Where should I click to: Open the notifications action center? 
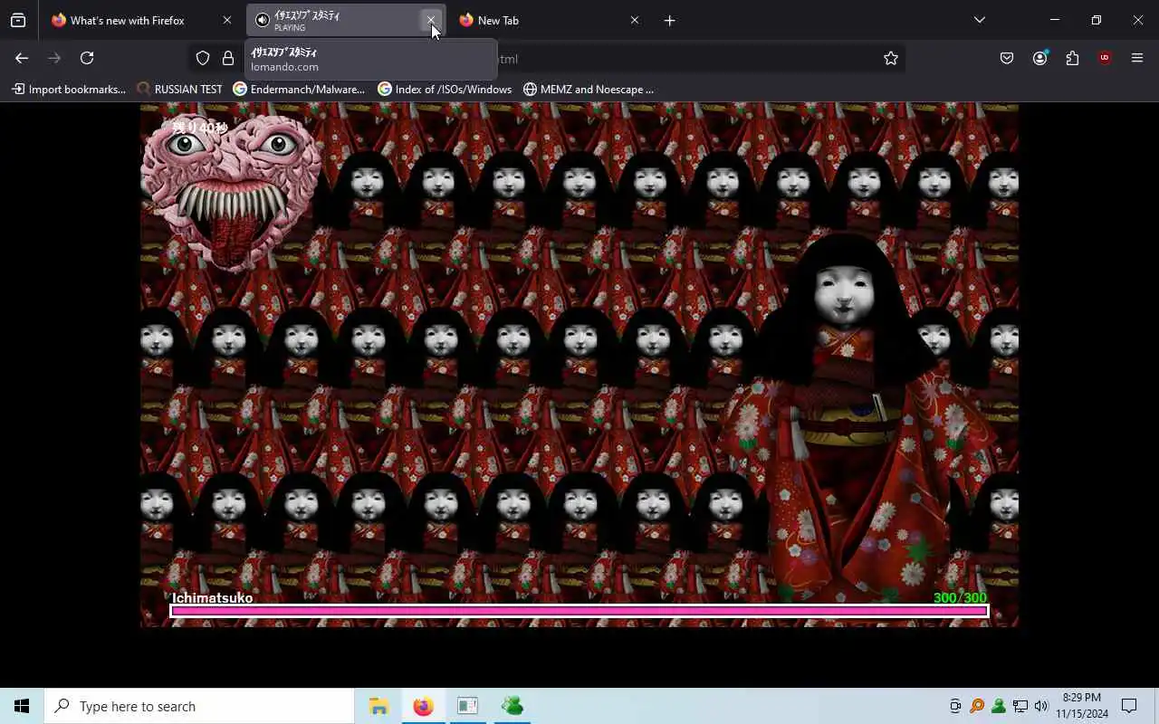(x=1129, y=706)
